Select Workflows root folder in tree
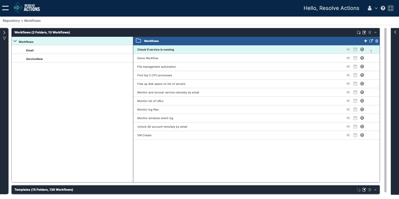The width and height of the screenshot is (399, 199). tap(26, 42)
